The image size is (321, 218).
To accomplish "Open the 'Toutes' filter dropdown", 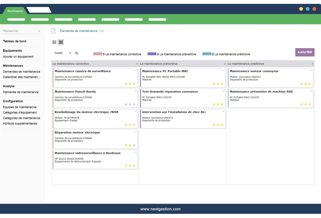I will point(61,54).
